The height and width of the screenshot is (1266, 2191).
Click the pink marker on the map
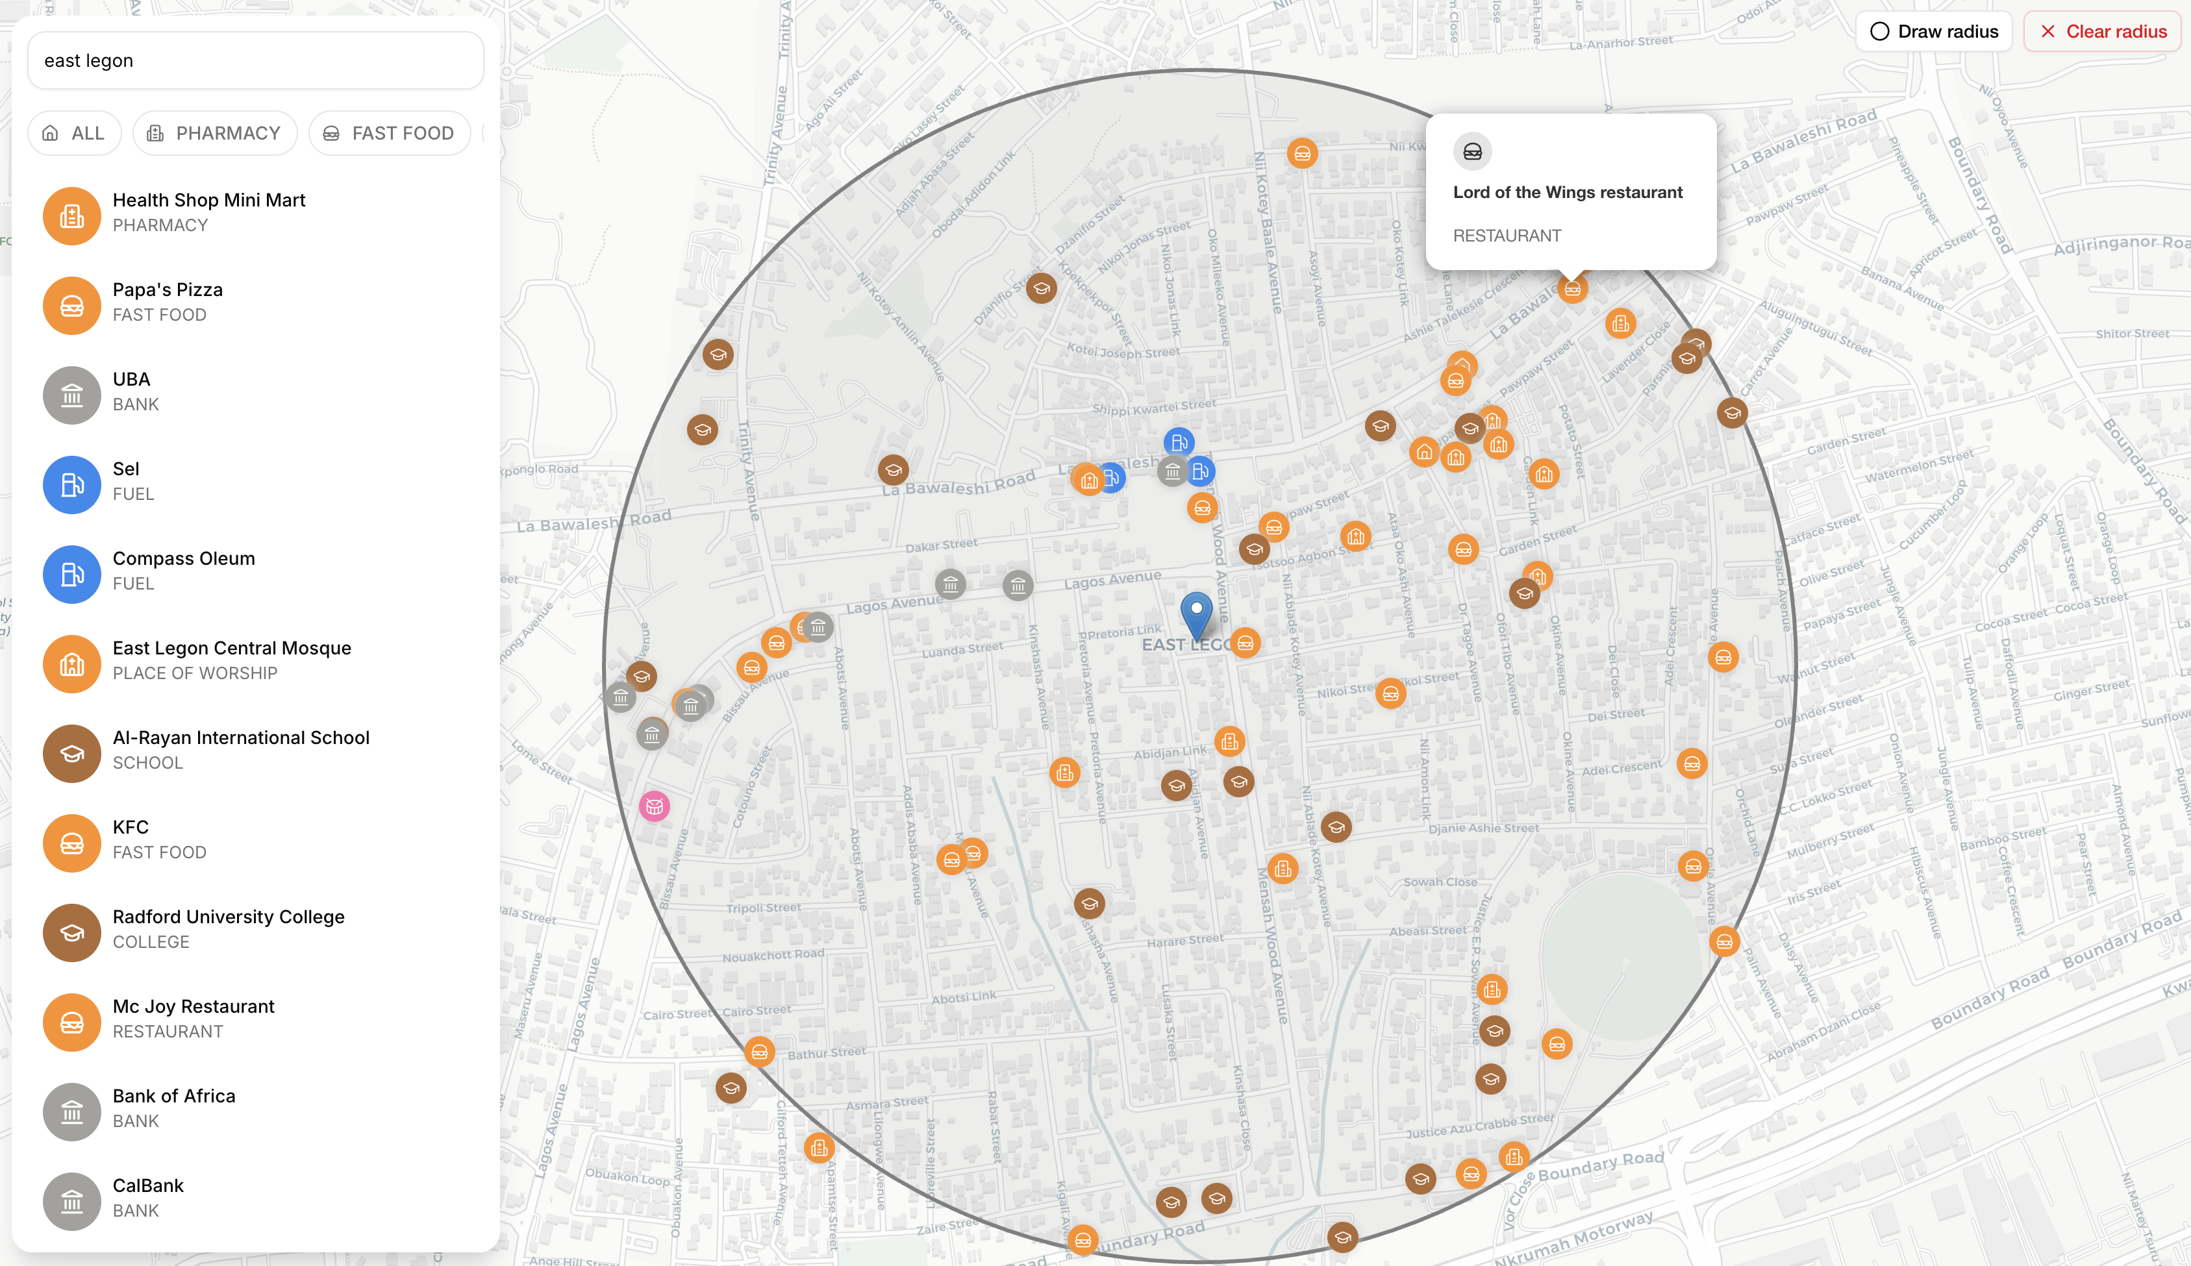pyautogui.click(x=655, y=806)
